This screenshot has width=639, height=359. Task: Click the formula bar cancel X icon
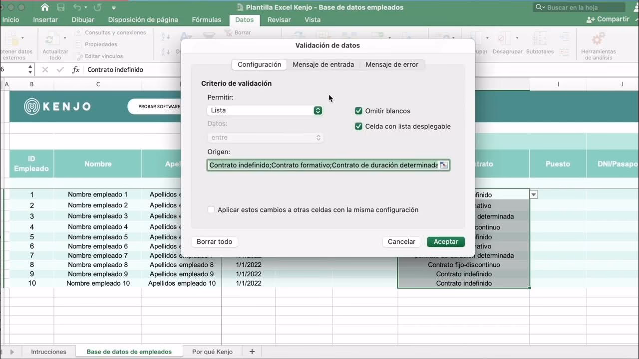(45, 70)
